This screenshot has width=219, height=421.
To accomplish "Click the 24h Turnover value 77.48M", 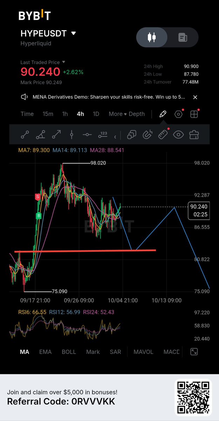I will click(x=191, y=82).
